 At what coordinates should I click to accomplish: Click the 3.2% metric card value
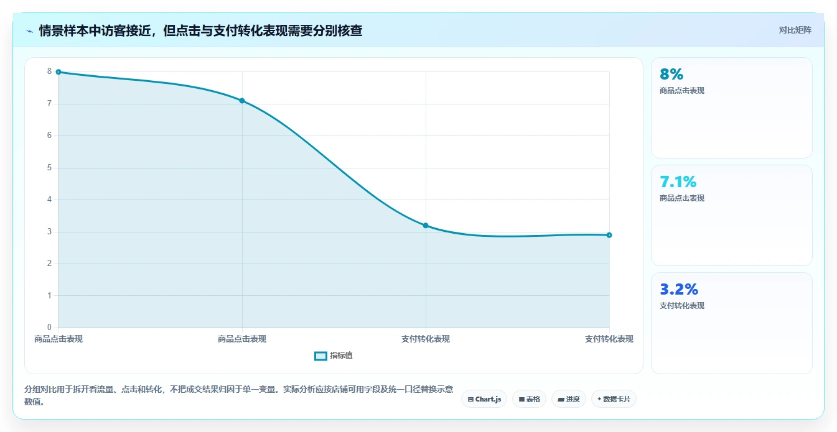point(679,289)
